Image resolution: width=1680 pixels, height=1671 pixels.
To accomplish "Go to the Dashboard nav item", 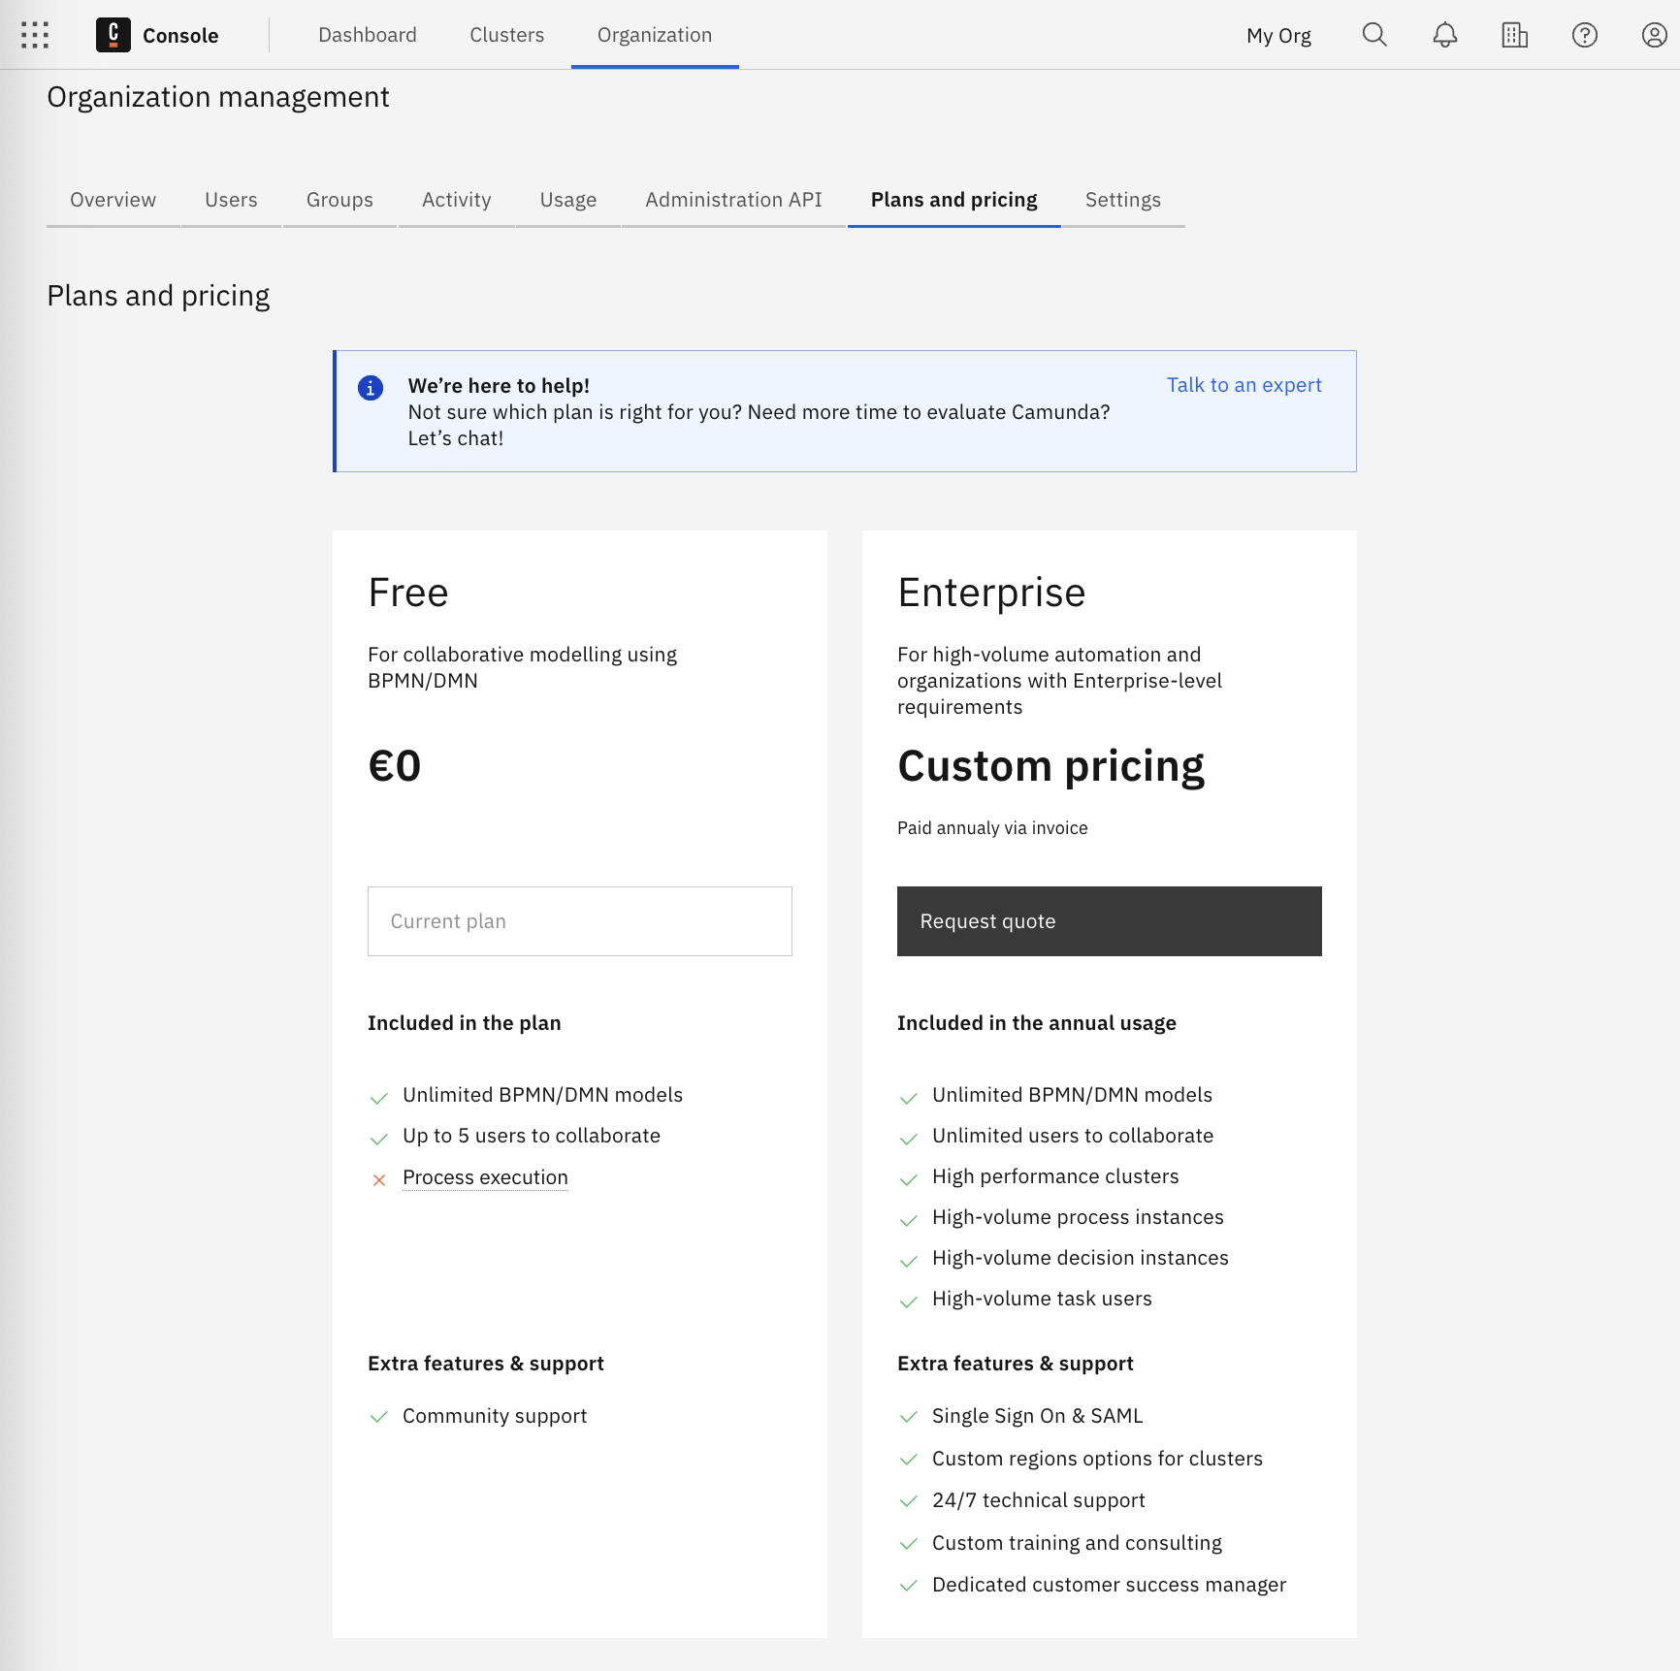I will tap(368, 35).
